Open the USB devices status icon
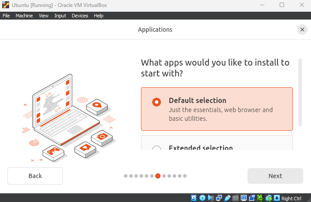311x202 pixels. click(227, 198)
